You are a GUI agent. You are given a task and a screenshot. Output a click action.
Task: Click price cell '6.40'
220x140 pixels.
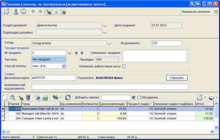tap(113, 114)
